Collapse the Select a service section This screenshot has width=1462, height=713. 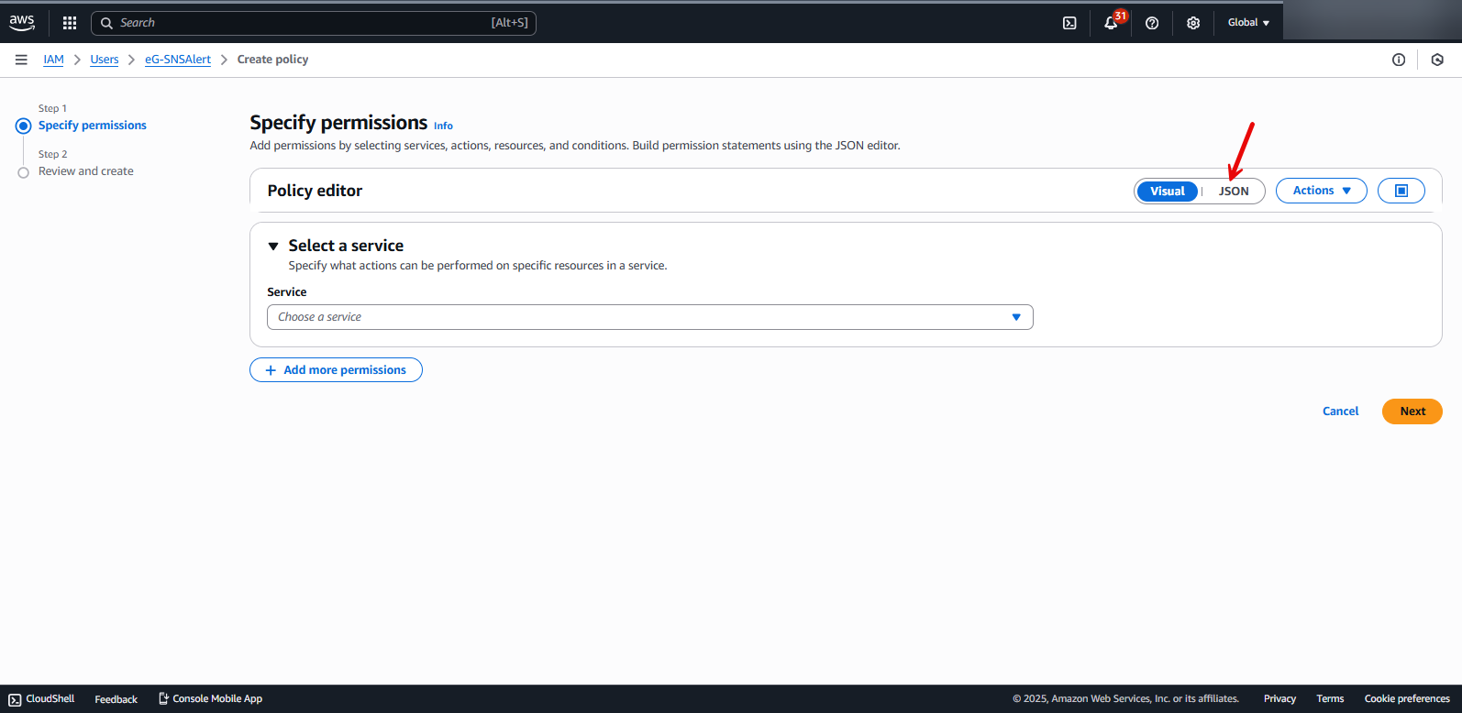pyautogui.click(x=273, y=246)
